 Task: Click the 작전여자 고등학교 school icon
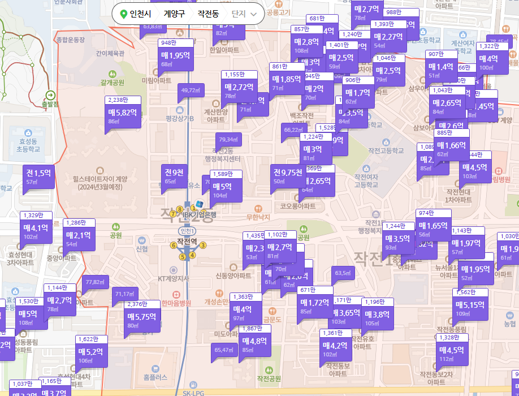pos(366,169)
